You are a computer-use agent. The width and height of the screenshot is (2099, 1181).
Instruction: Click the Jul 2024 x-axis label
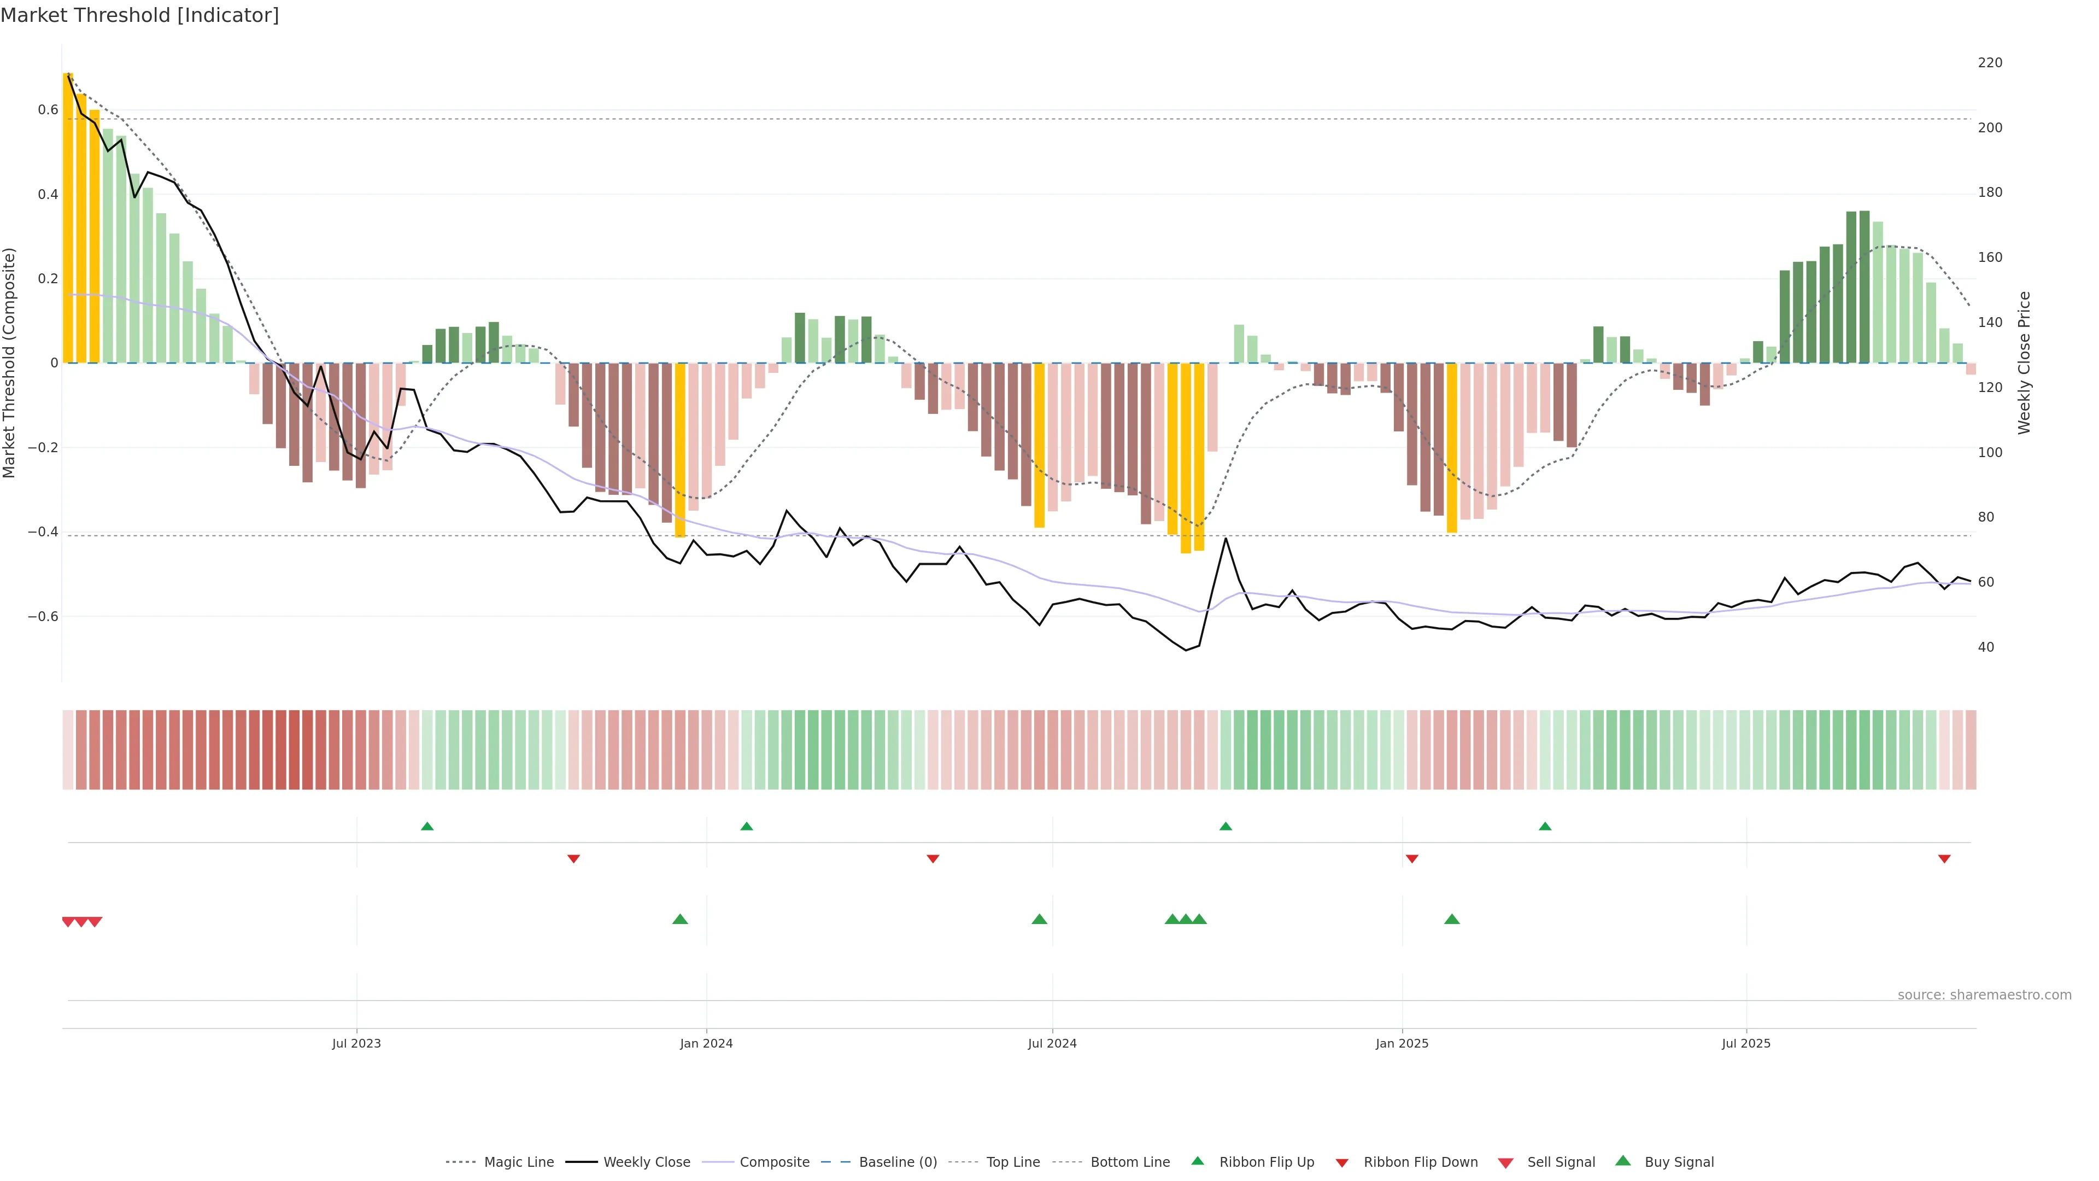1052,1043
